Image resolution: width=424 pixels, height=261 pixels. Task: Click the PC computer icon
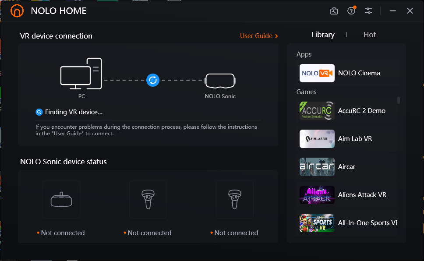81,74
